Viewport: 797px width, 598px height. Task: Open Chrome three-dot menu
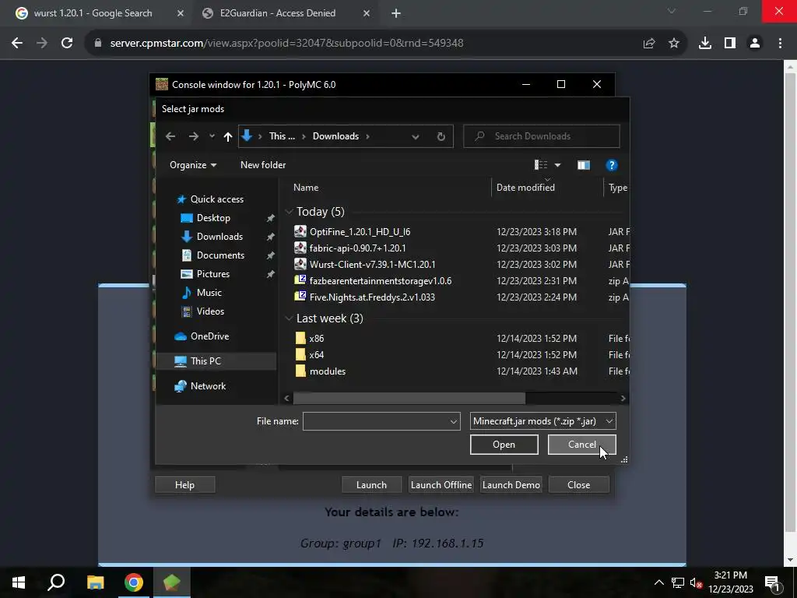point(780,44)
